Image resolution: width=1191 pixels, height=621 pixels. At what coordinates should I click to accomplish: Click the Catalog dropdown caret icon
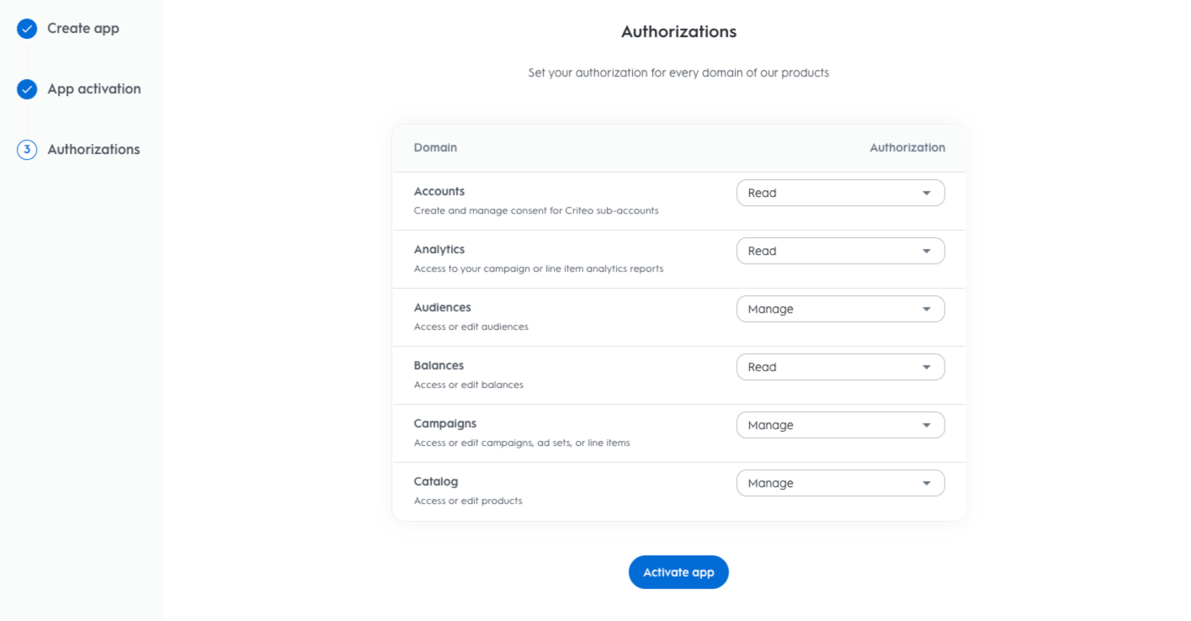point(927,483)
